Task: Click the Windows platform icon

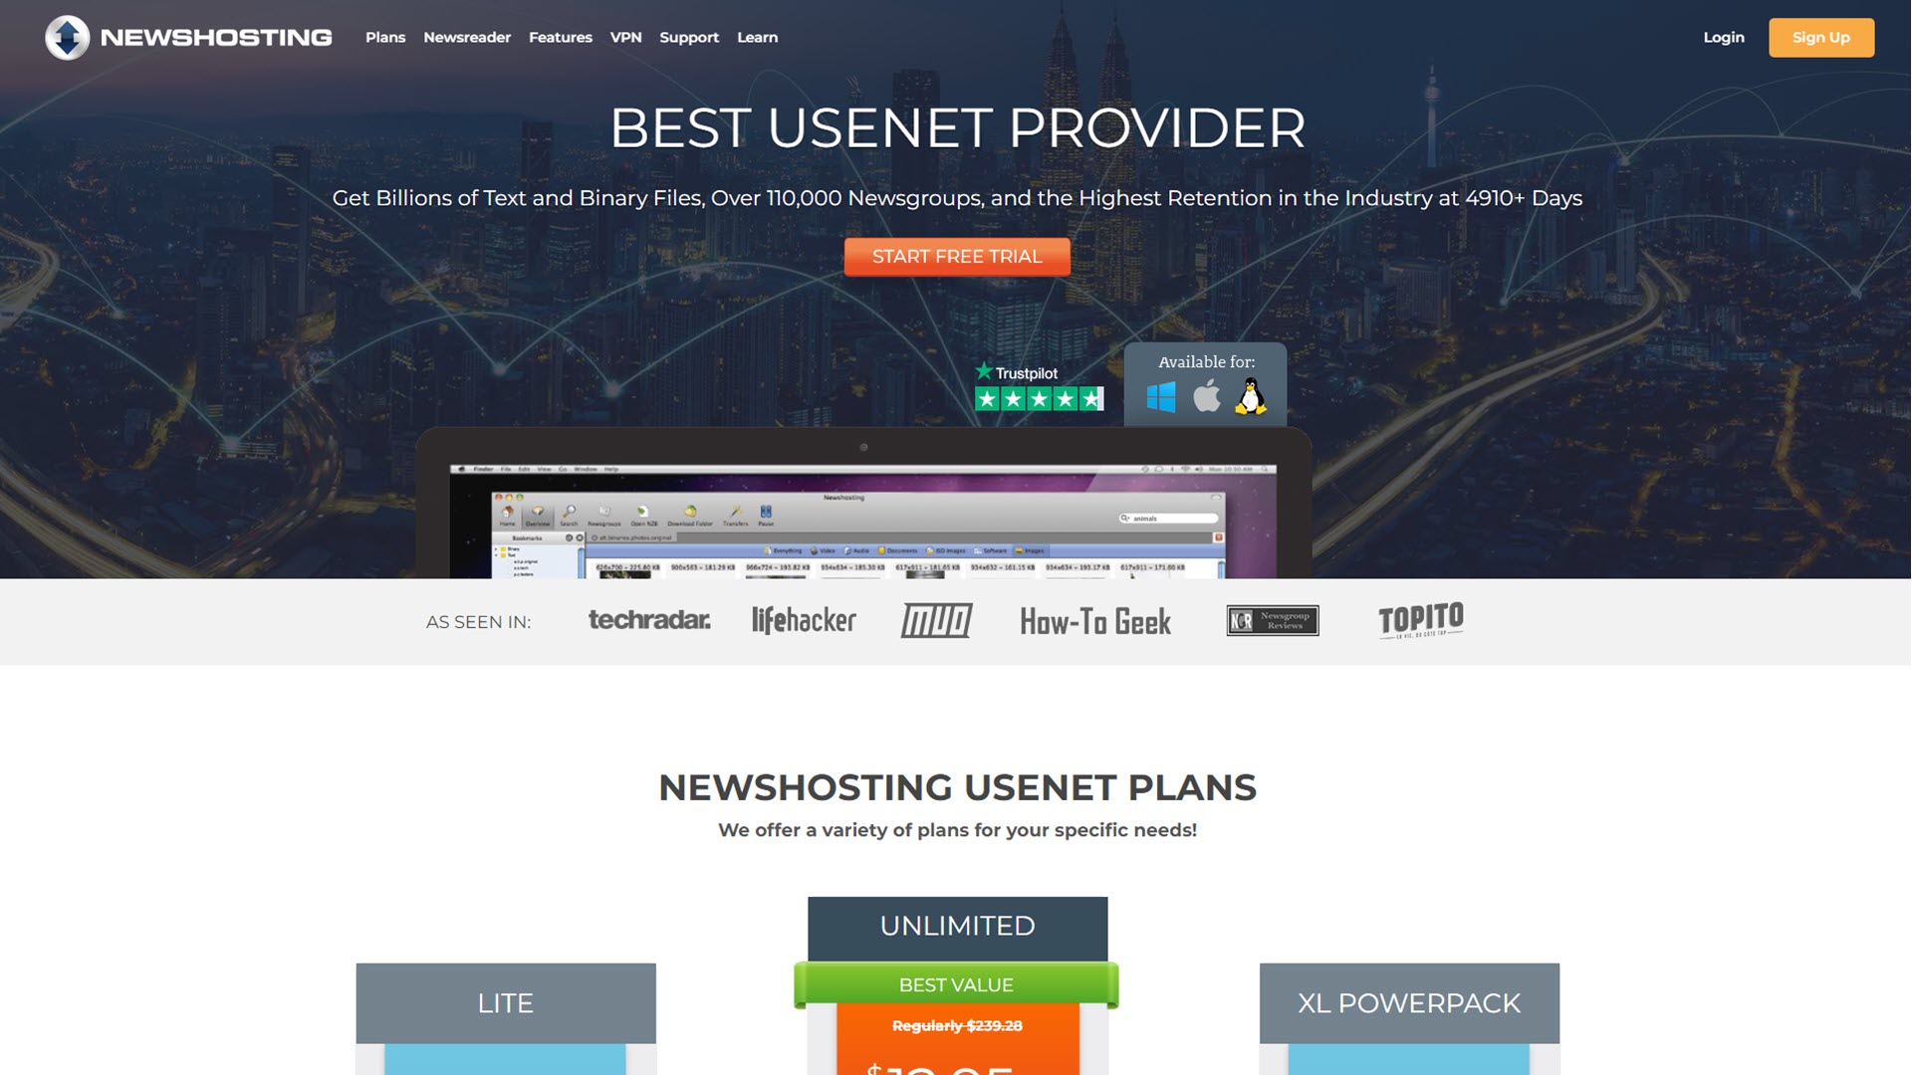Action: point(1159,396)
